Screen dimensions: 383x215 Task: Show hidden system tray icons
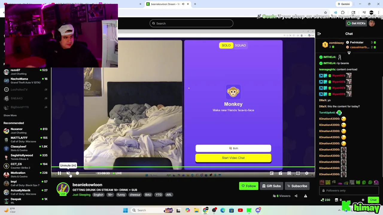[x=339, y=210]
